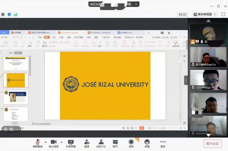Click the blue security shield icon
This screenshot has height=151, width=228.
9,14
